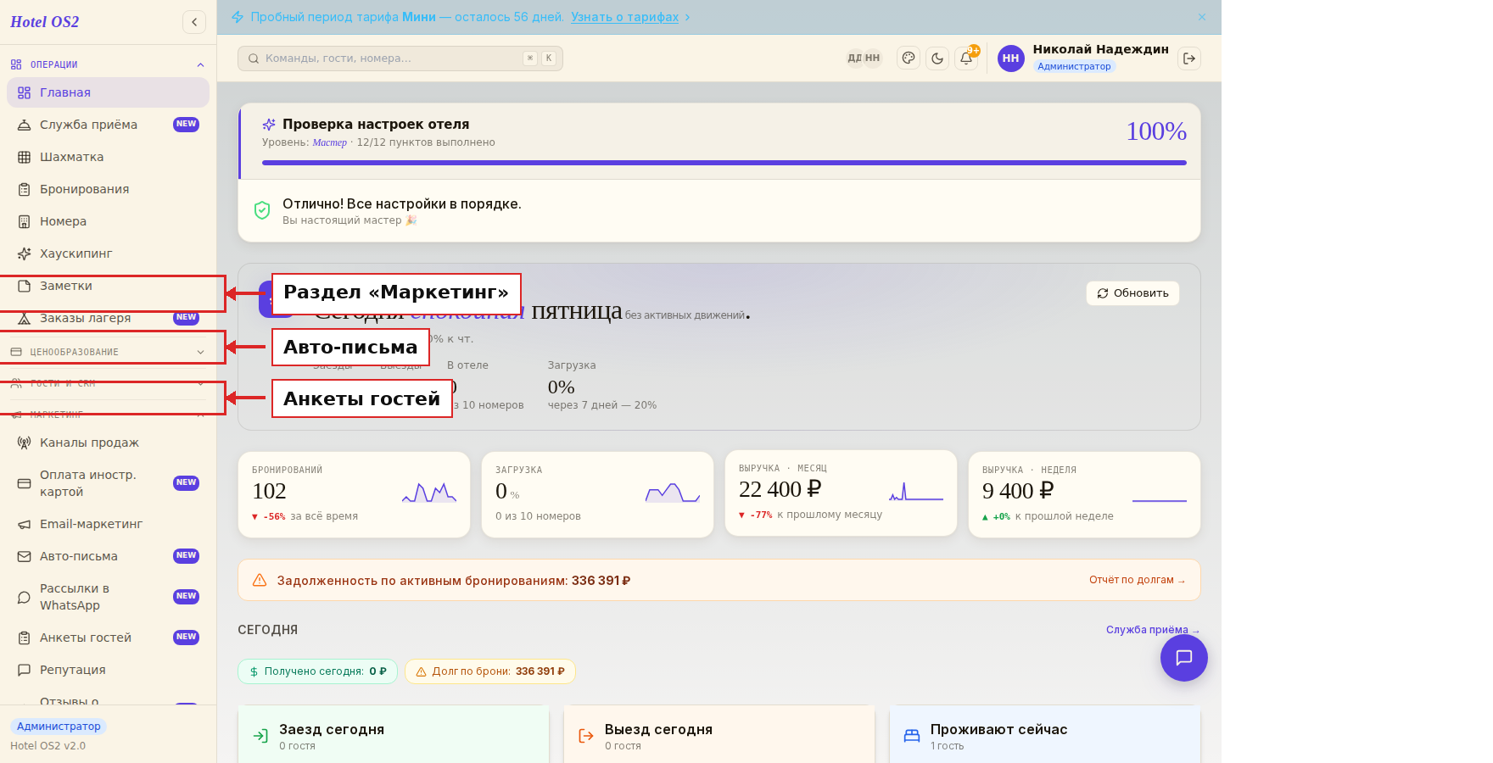Open the Проживают сейчас bed card
The height and width of the screenshot is (763, 1493).
pyautogui.click(x=1045, y=734)
